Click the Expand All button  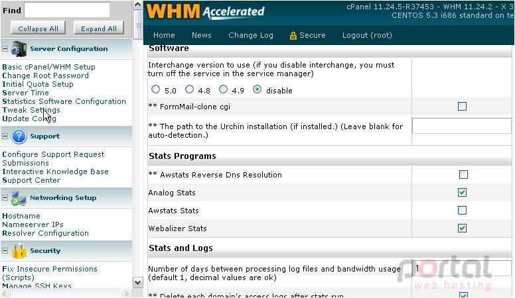pyautogui.click(x=98, y=28)
